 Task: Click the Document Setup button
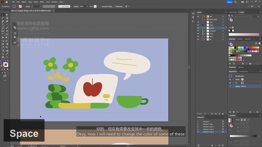tap(107, 7)
